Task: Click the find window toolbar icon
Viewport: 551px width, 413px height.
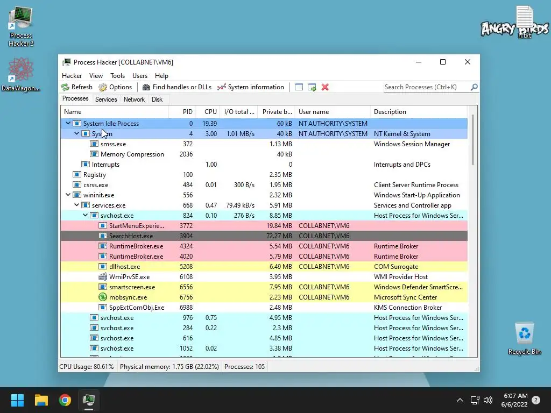Action: (299, 87)
